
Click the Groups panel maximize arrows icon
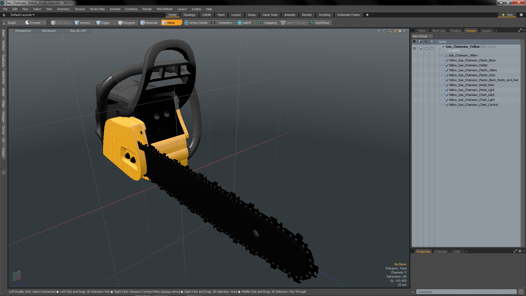[520, 30]
